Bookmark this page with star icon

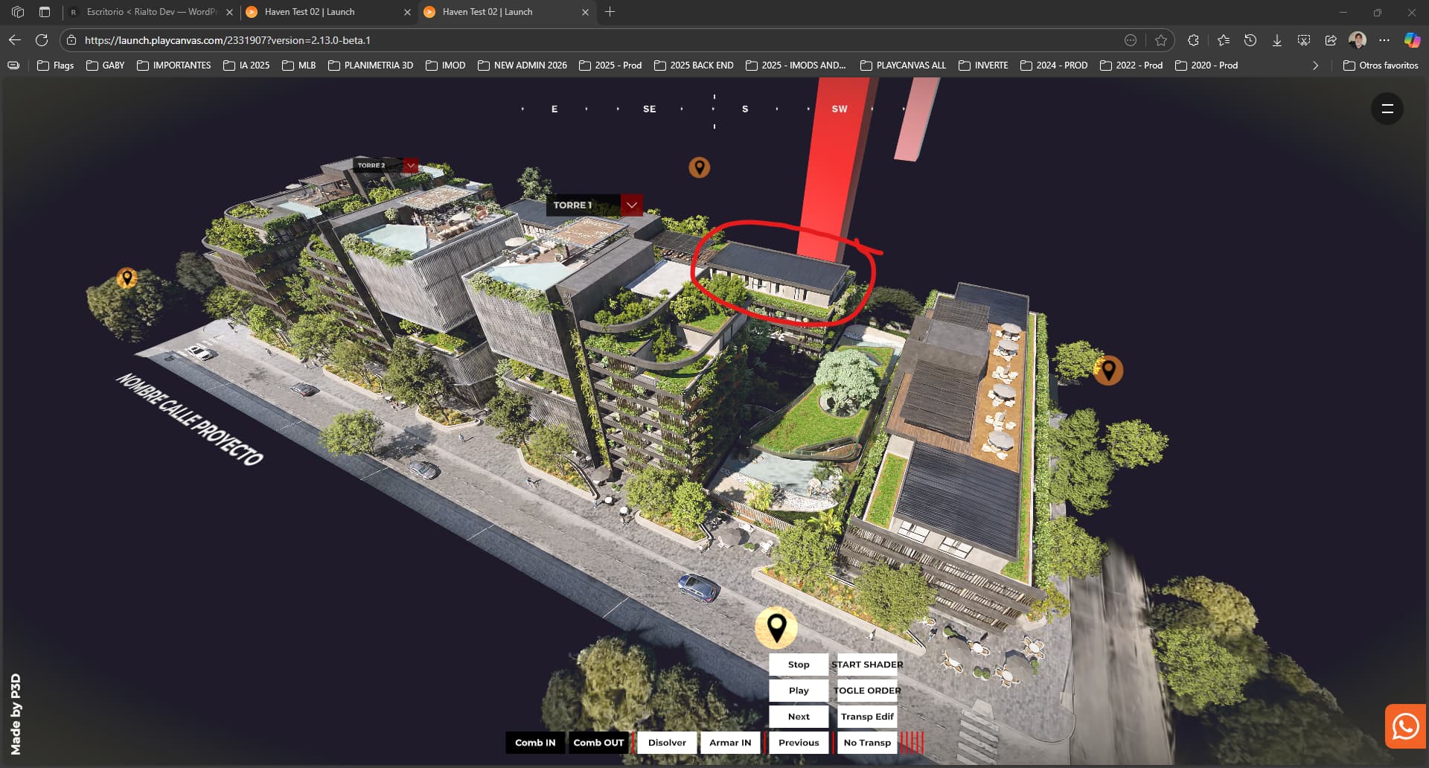point(1160,40)
